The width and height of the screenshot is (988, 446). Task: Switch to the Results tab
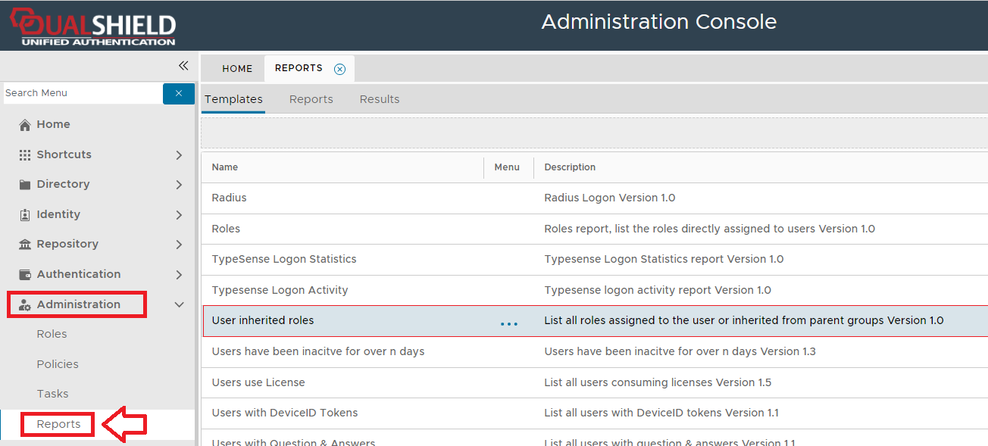coord(379,99)
